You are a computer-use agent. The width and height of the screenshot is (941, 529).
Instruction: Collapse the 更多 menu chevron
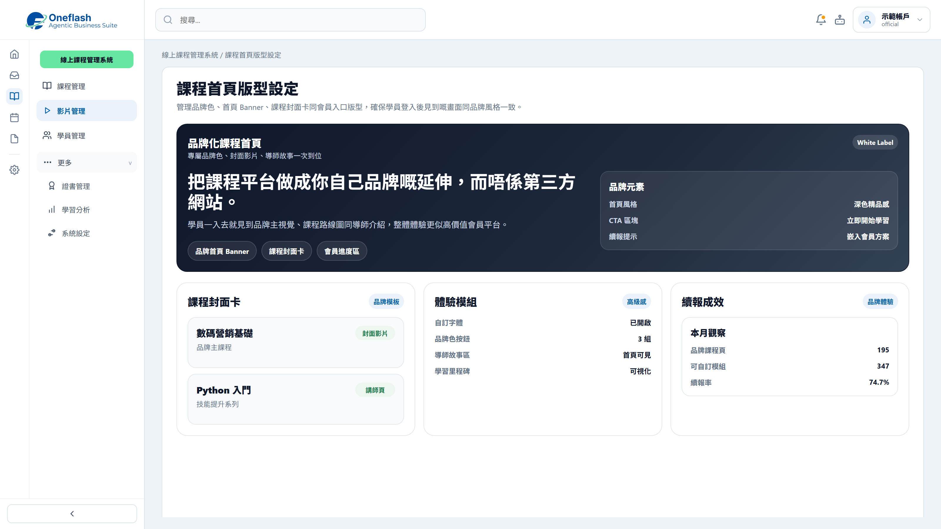(x=130, y=163)
